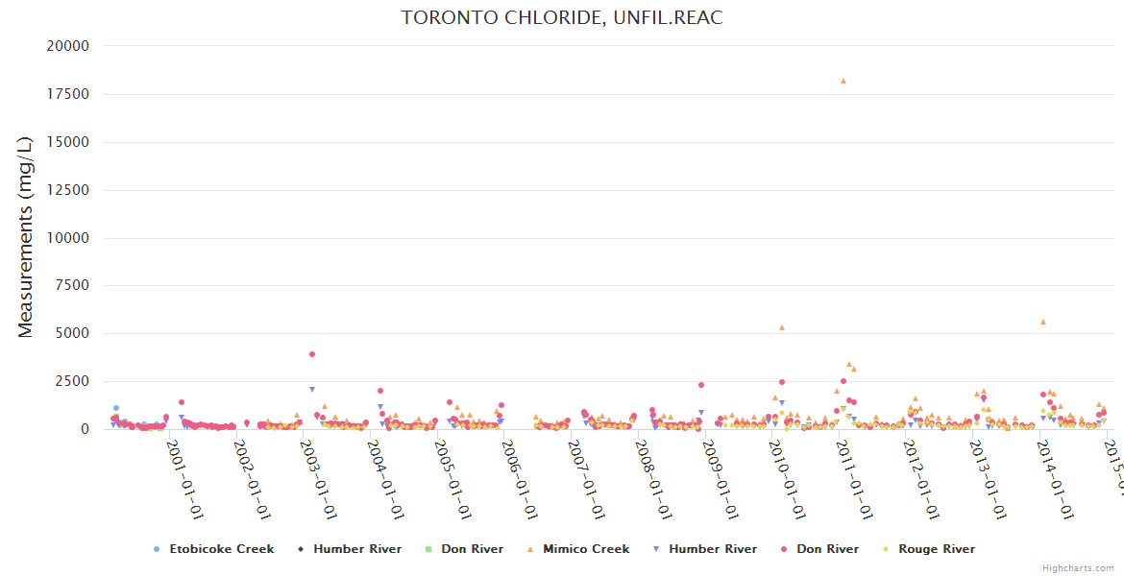
Task: Toggle the Etobicoke Creek series label
Action: click(x=221, y=549)
